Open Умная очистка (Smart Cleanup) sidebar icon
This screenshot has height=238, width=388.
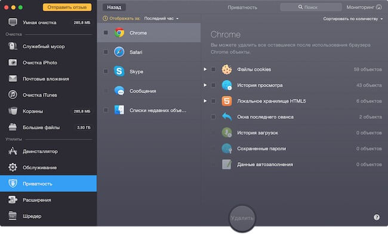(x=13, y=23)
